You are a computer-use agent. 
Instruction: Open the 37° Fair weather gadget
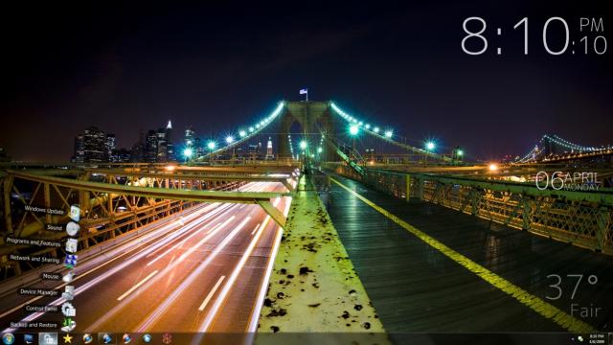point(573,296)
